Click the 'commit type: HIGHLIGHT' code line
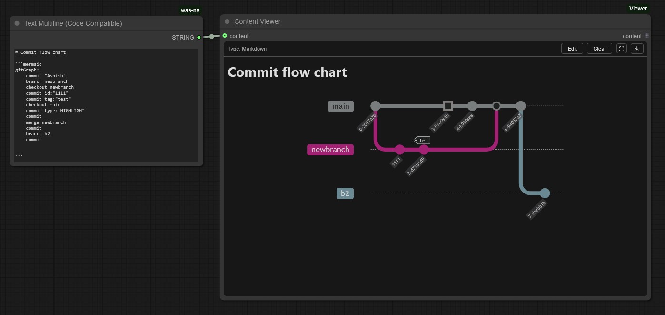The width and height of the screenshot is (665, 315). [x=55, y=111]
